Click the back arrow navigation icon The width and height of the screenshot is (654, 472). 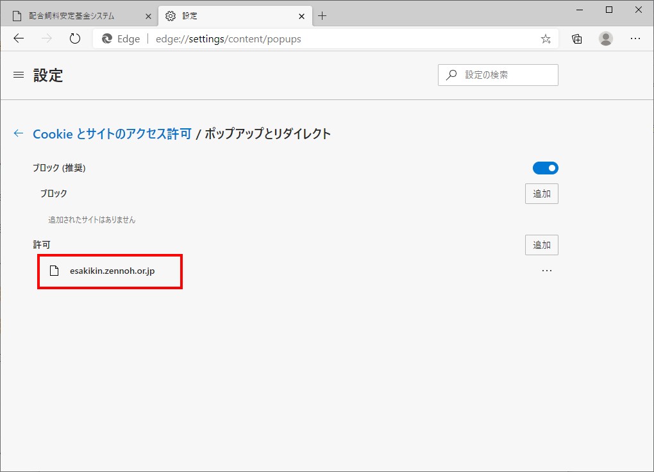(x=18, y=38)
